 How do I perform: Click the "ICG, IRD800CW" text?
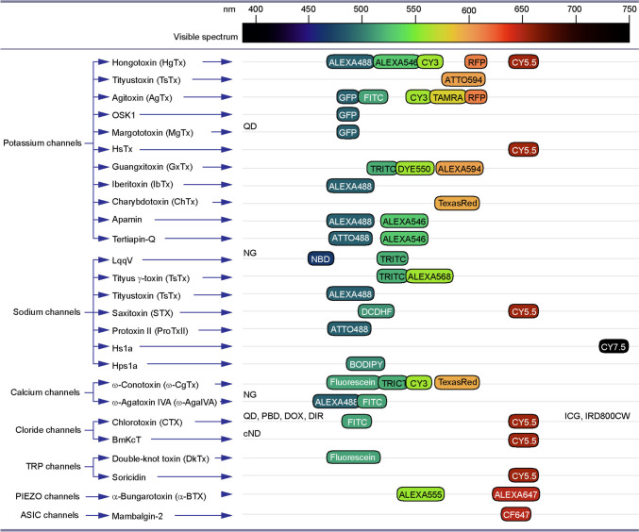(x=597, y=416)
